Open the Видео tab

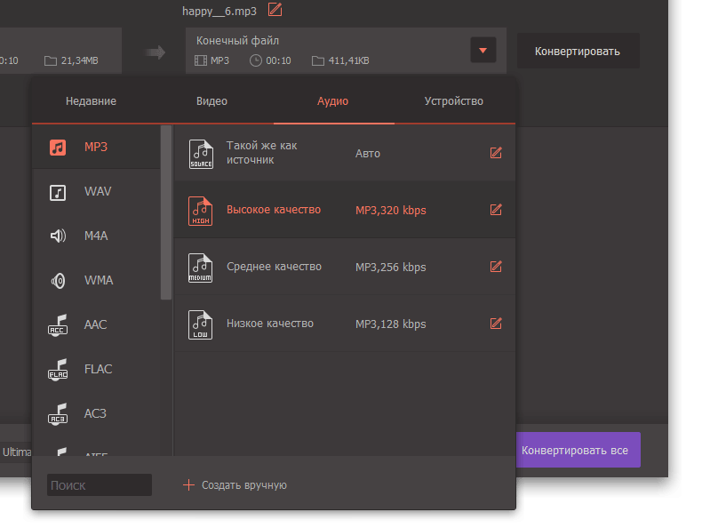click(211, 101)
